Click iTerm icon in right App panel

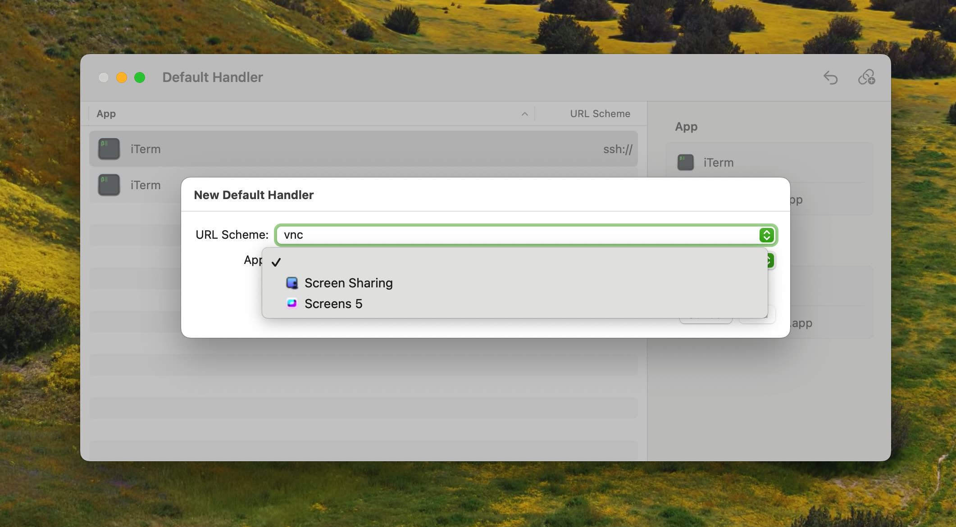tap(686, 163)
